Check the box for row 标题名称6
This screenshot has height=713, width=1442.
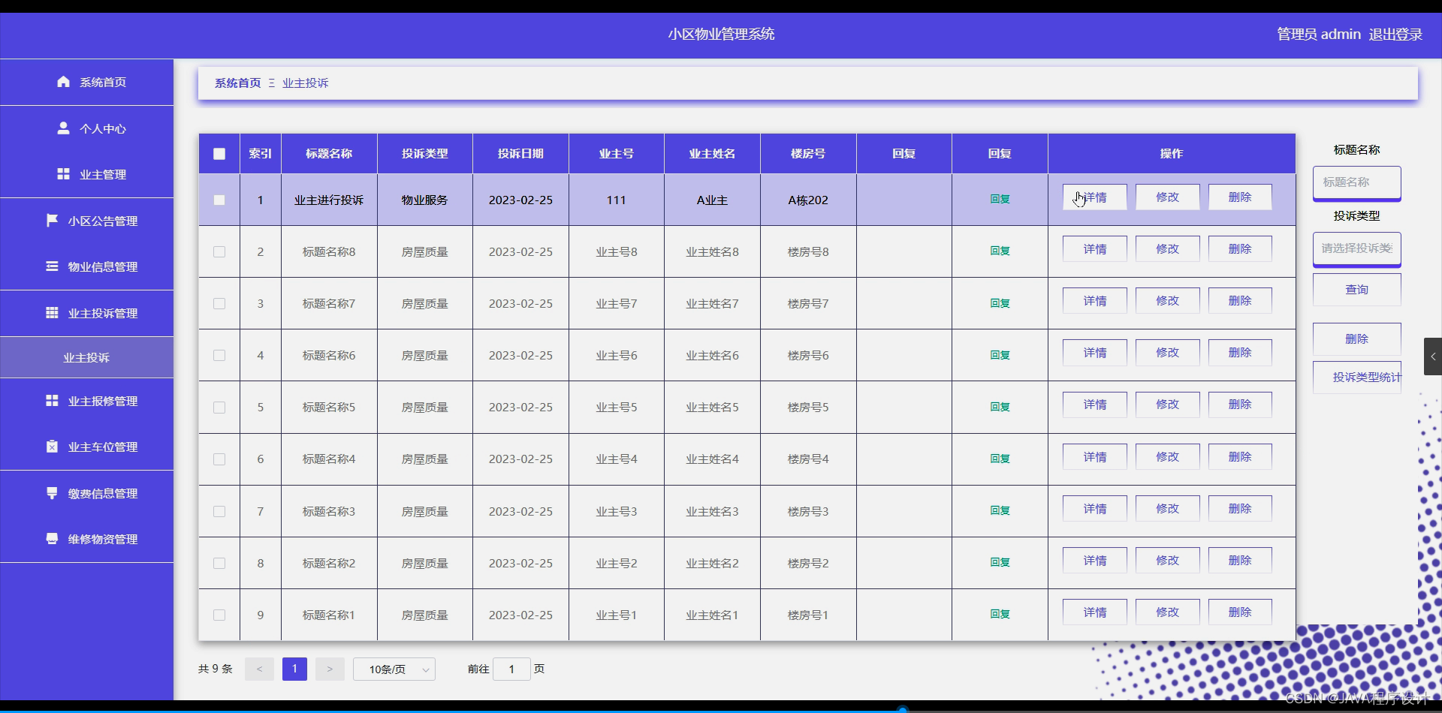(219, 356)
